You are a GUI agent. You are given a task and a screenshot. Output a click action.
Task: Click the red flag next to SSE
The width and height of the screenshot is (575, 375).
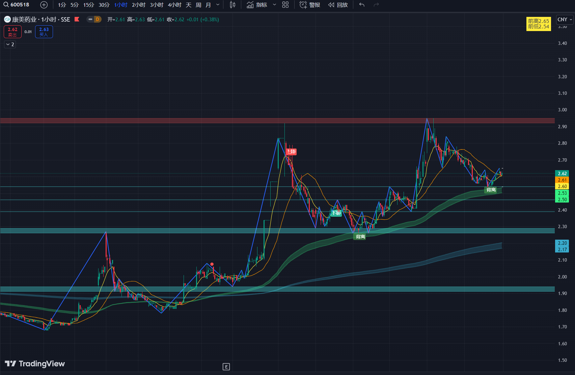(77, 19)
